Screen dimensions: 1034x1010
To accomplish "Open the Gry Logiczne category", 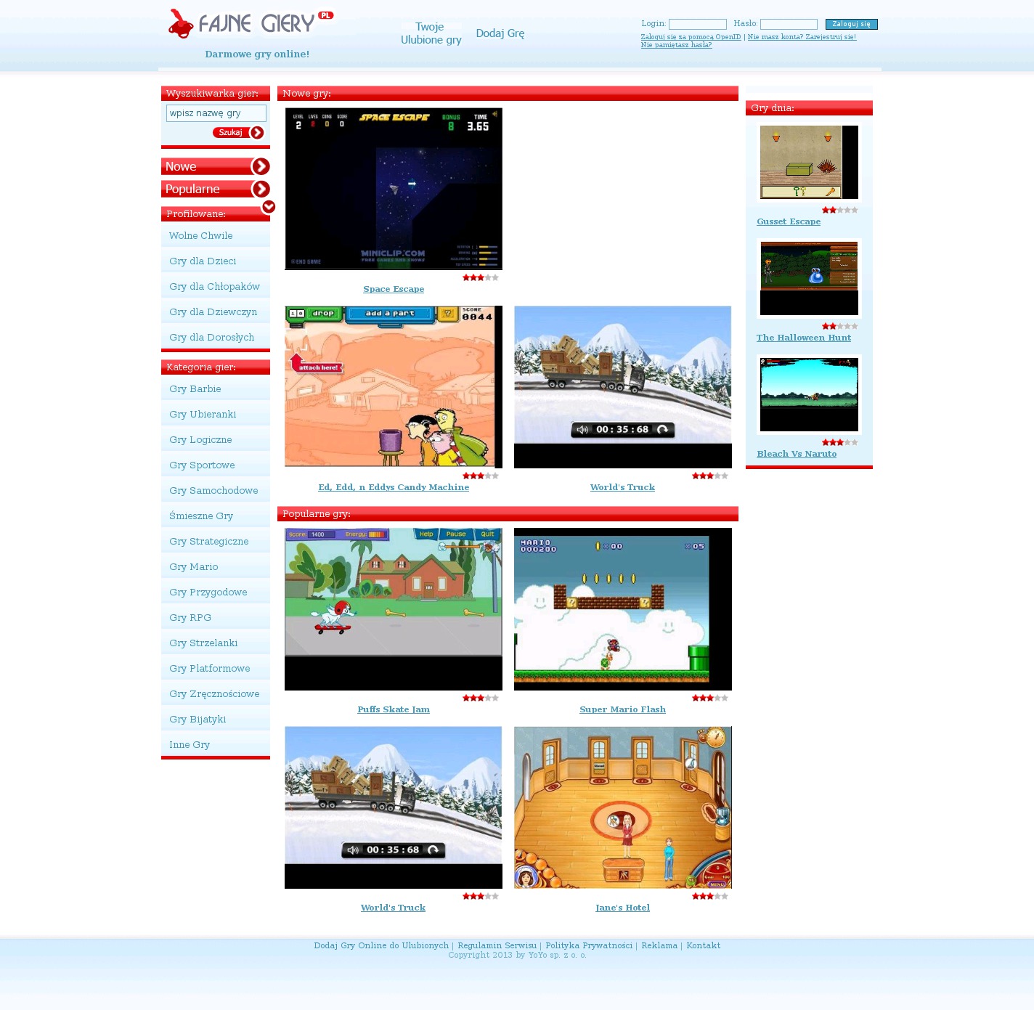I will tap(200, 440).
